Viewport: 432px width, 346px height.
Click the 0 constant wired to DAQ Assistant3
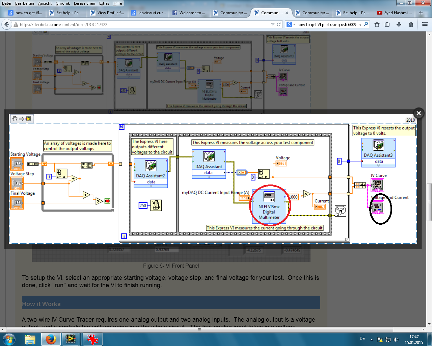click(339, 161)
